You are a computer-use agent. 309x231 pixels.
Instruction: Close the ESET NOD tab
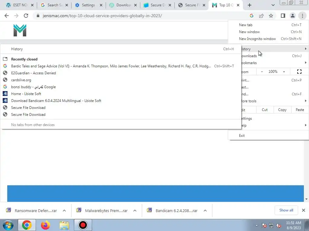[x=32, y=5]
